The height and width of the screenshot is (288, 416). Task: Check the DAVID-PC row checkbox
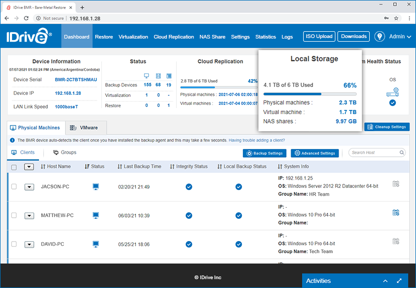pyautogui.click(x=14, y=244)
